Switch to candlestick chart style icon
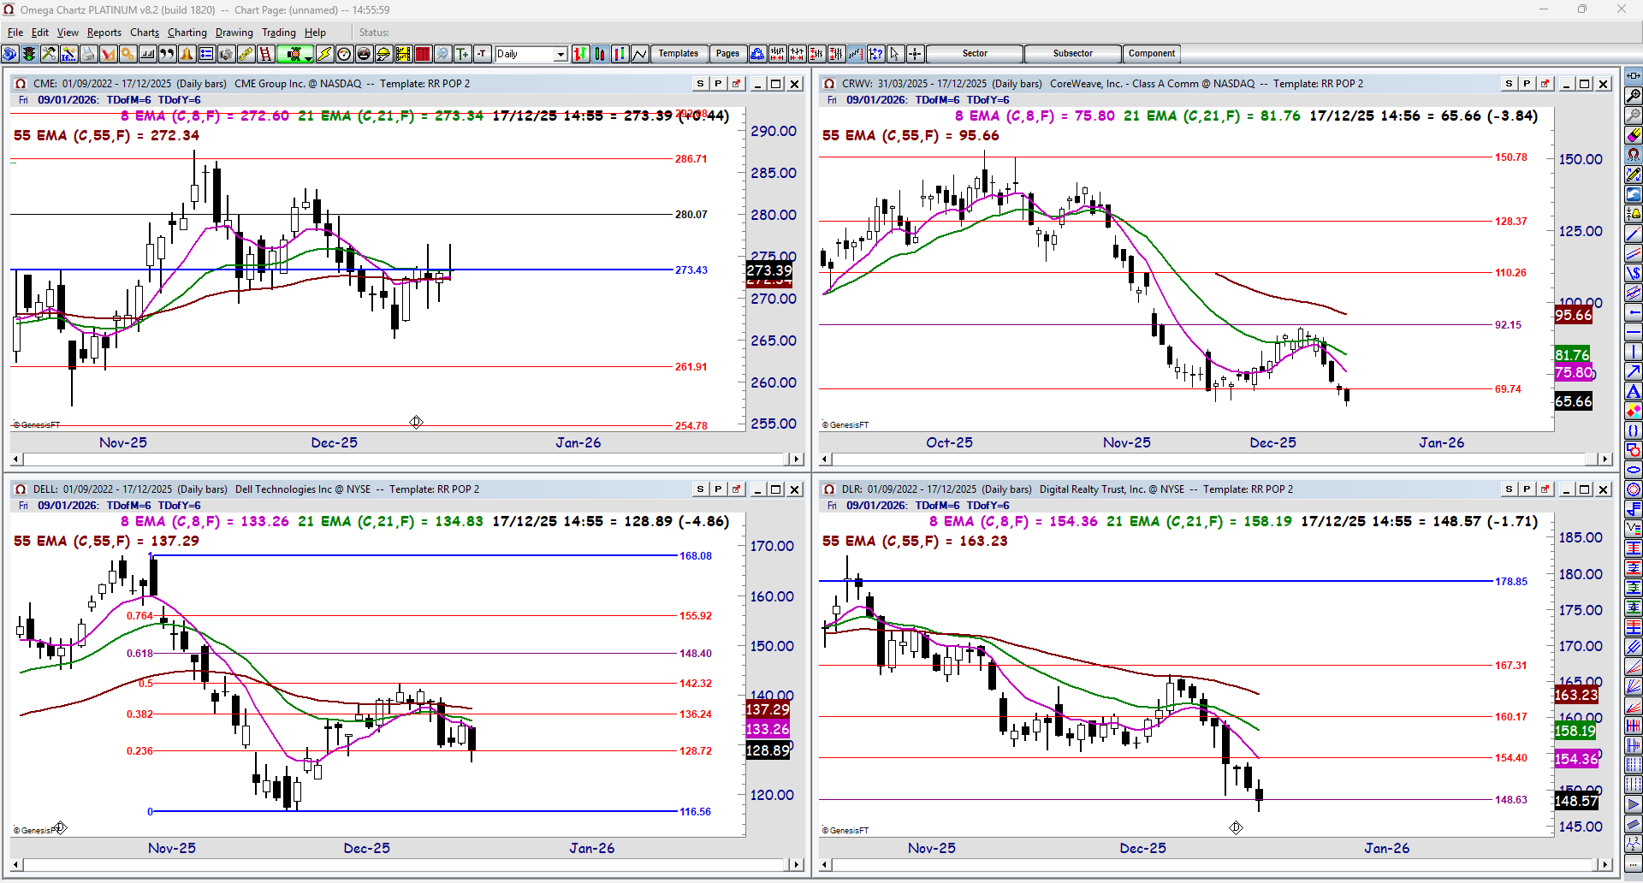The width and height of the screenshot is (1643, 883). pyautogui.click(x=601, y=54)
